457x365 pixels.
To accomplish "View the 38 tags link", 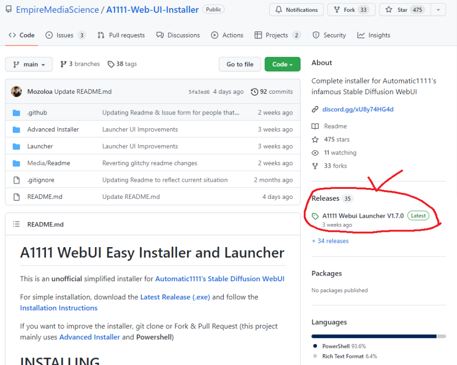I will pos(122,64).
